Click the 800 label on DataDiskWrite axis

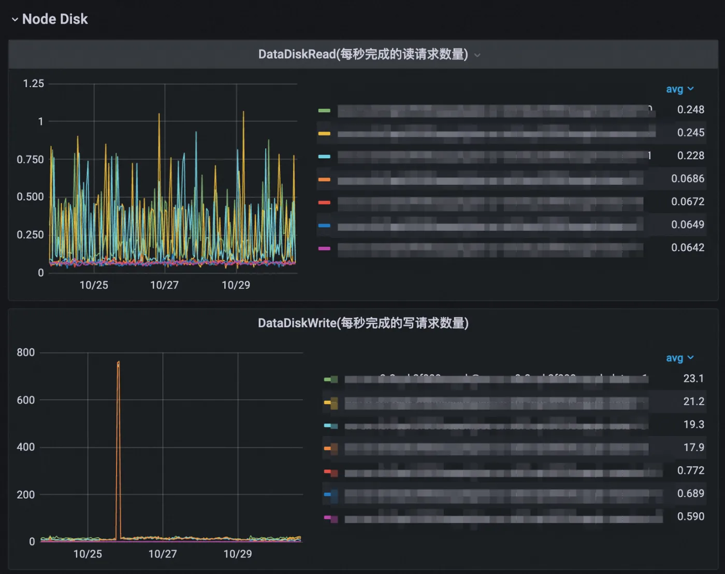pos(25,353)
